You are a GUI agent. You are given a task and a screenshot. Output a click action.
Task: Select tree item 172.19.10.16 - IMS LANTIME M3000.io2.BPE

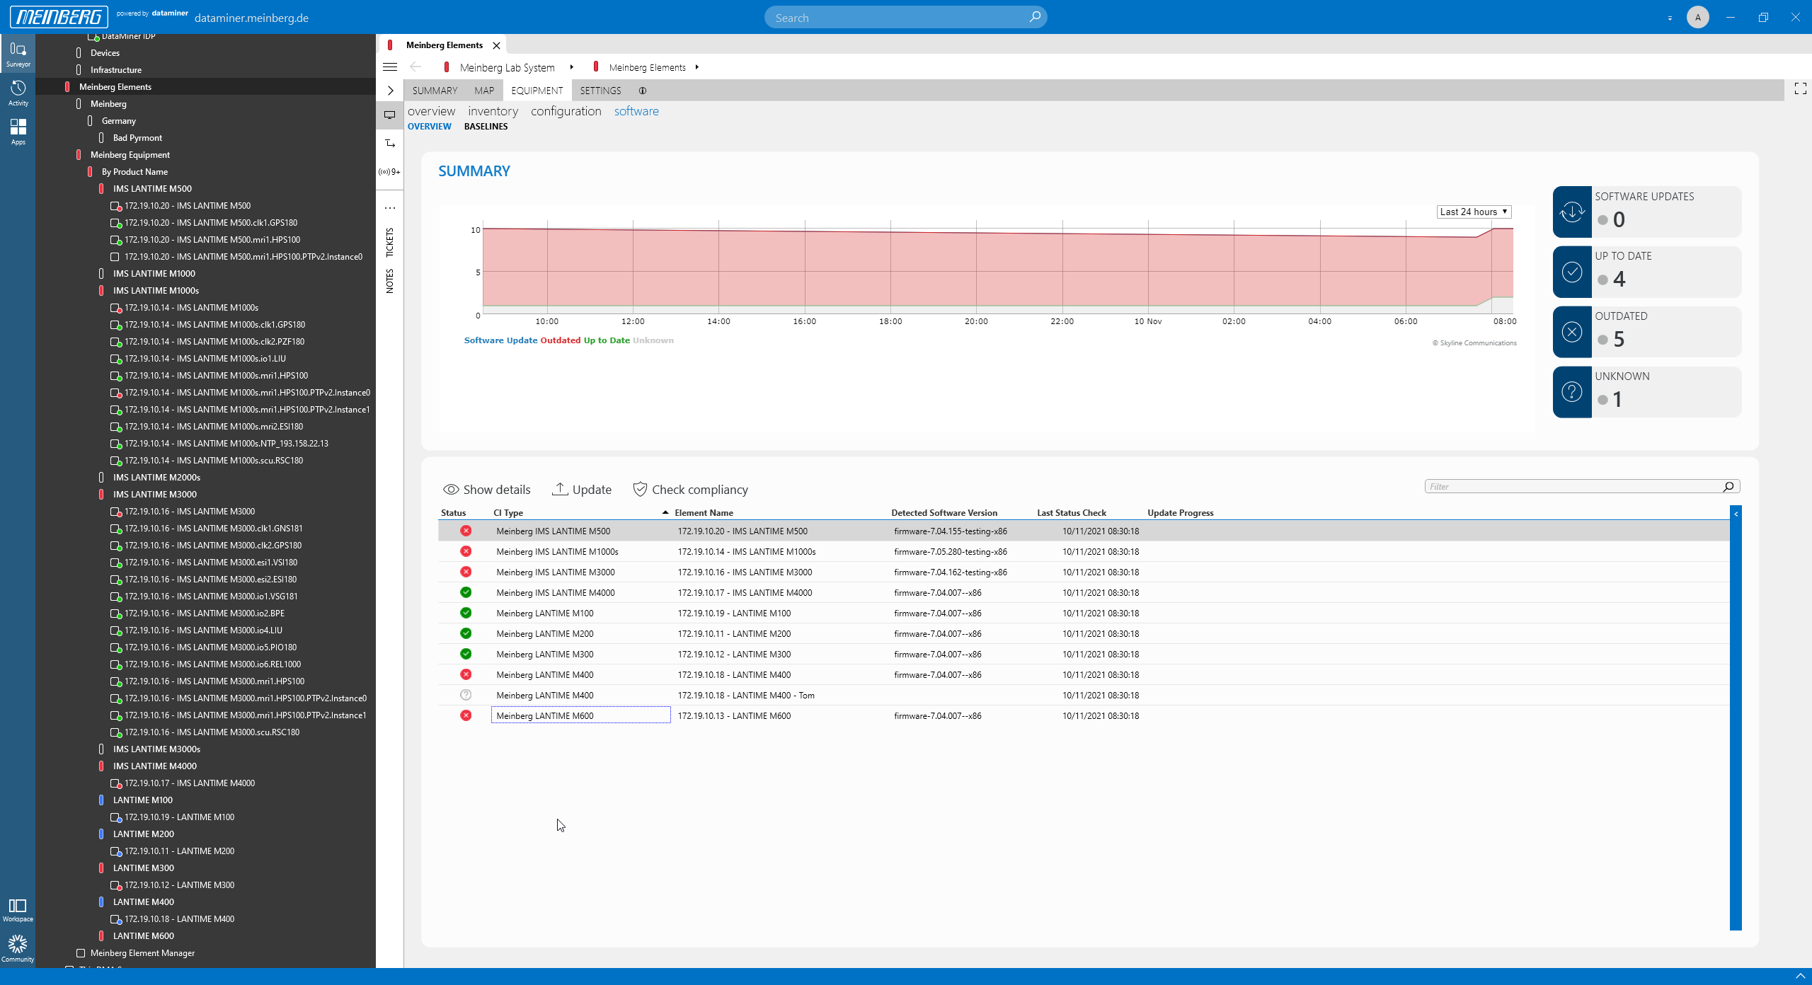click(x=205, y=614)
